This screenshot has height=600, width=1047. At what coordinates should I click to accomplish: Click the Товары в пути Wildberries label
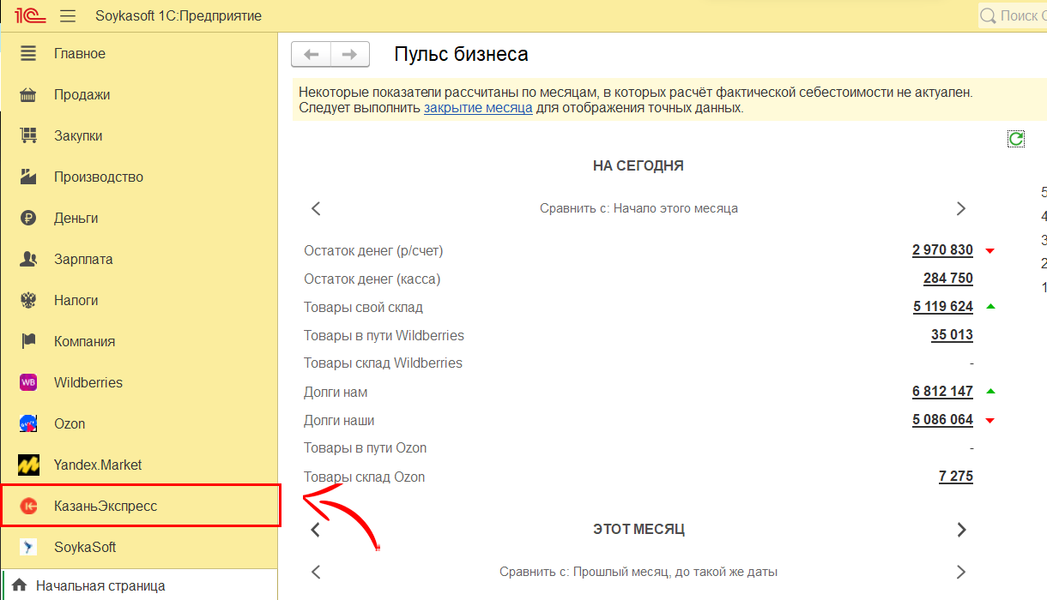click(x=384, y=335)
